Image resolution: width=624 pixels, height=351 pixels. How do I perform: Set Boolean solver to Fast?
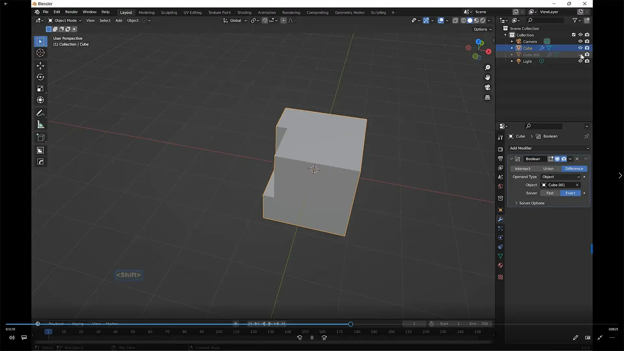tap(550, 193)
